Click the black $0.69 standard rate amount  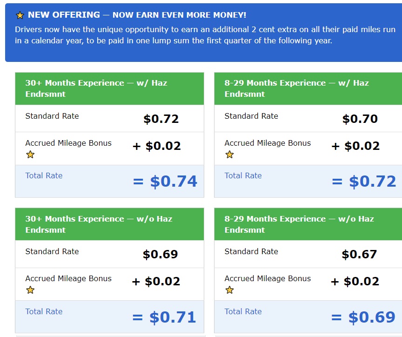tap(160, 255)
